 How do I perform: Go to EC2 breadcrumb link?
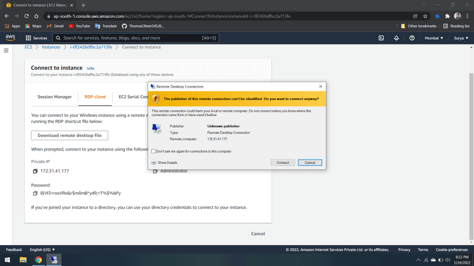[29, 47]
